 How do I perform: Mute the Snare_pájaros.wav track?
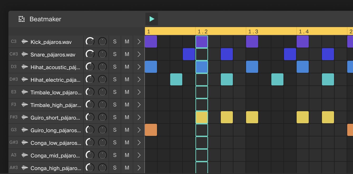pyautogui.click(x=127, y=54)
